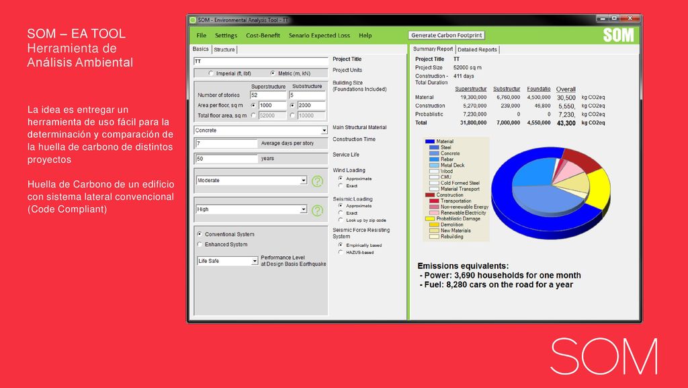The width and height of the screenshot is (688, 388).
Task: Choose the HAZUS-based option
Action: tap(341, 252)
